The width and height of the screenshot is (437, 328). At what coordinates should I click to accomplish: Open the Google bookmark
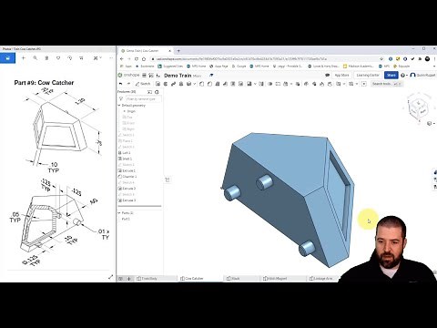point(239,66)
